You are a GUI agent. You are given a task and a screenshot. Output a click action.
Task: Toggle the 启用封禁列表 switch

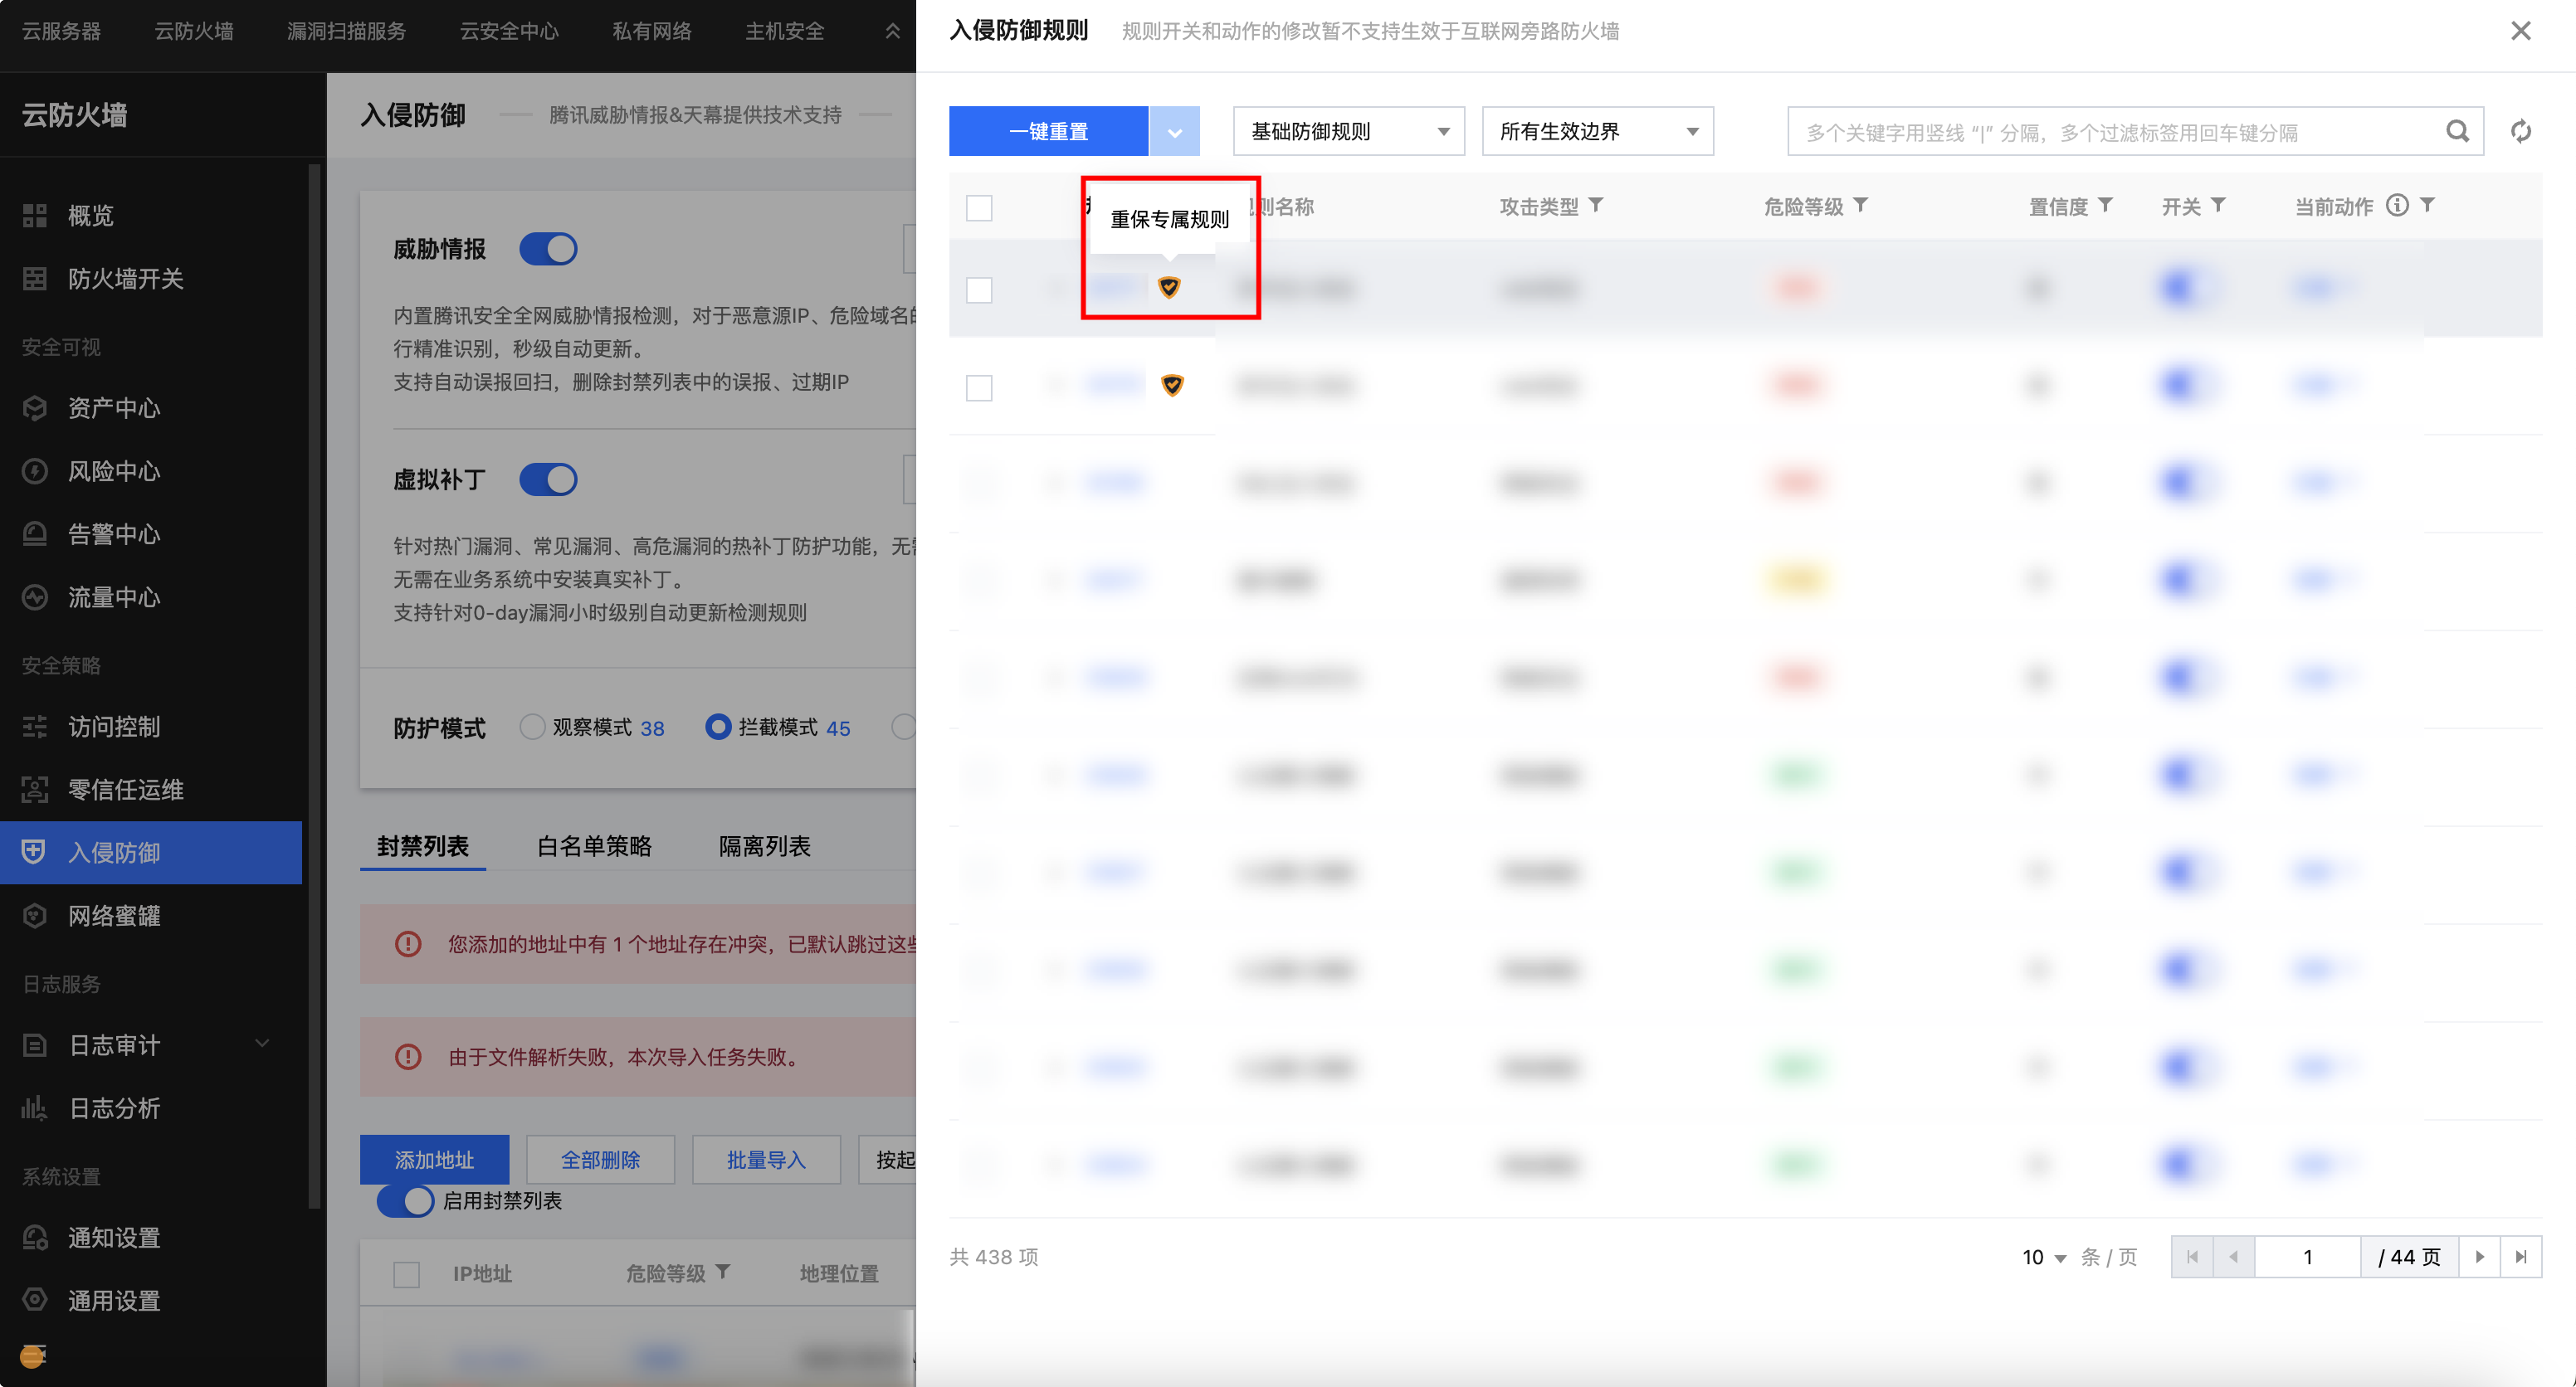click(x=405, y=1200)
